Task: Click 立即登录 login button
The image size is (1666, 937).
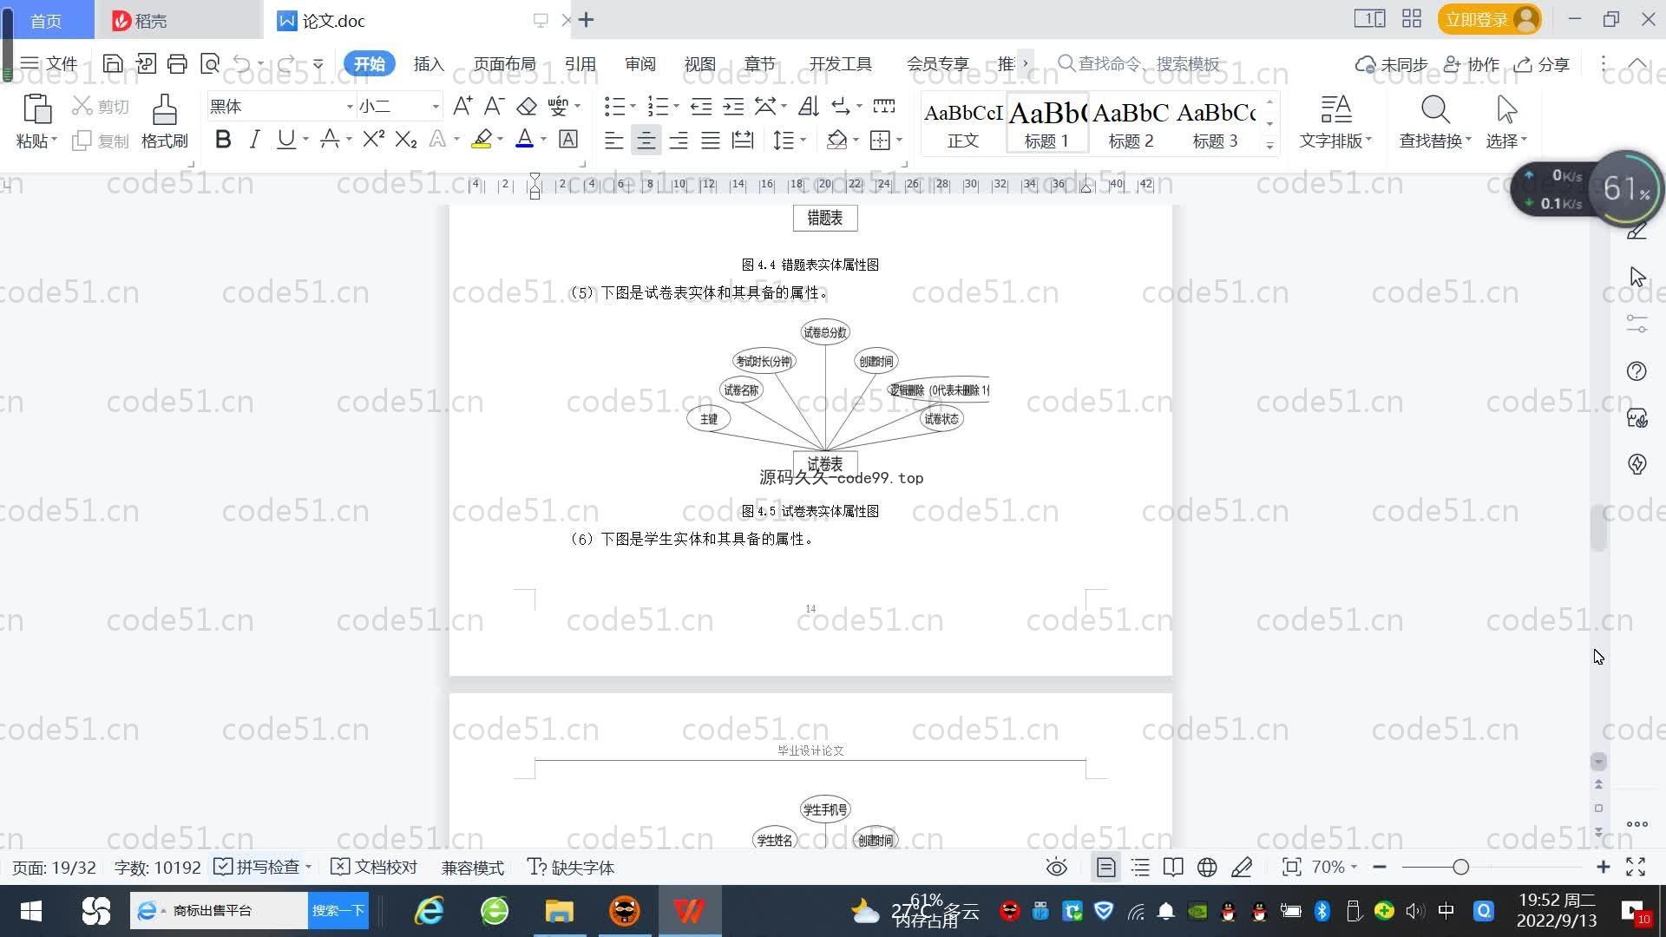Action: [1489, 19]
